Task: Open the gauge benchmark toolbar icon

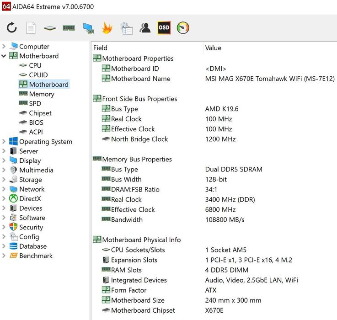Action: [183, 28]
